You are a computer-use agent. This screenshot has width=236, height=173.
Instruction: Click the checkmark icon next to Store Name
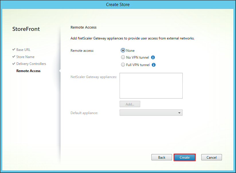(x=14, y=57)
